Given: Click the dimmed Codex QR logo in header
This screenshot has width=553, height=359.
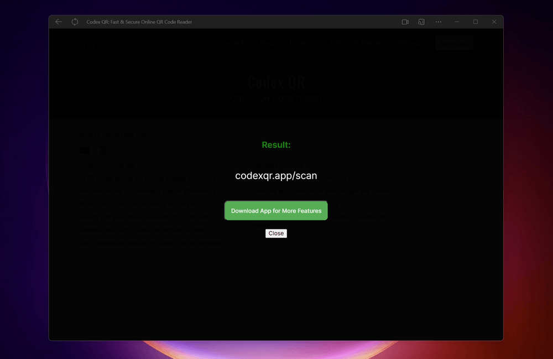Looking at the screenshot, I should click(90, 43).
